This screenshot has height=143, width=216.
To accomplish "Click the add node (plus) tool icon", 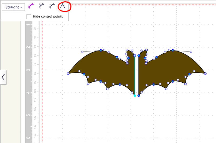I will [41, 6].
